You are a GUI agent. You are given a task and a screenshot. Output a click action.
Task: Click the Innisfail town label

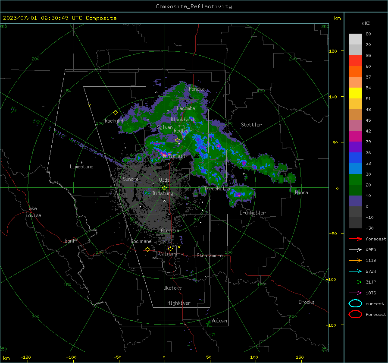174,156
